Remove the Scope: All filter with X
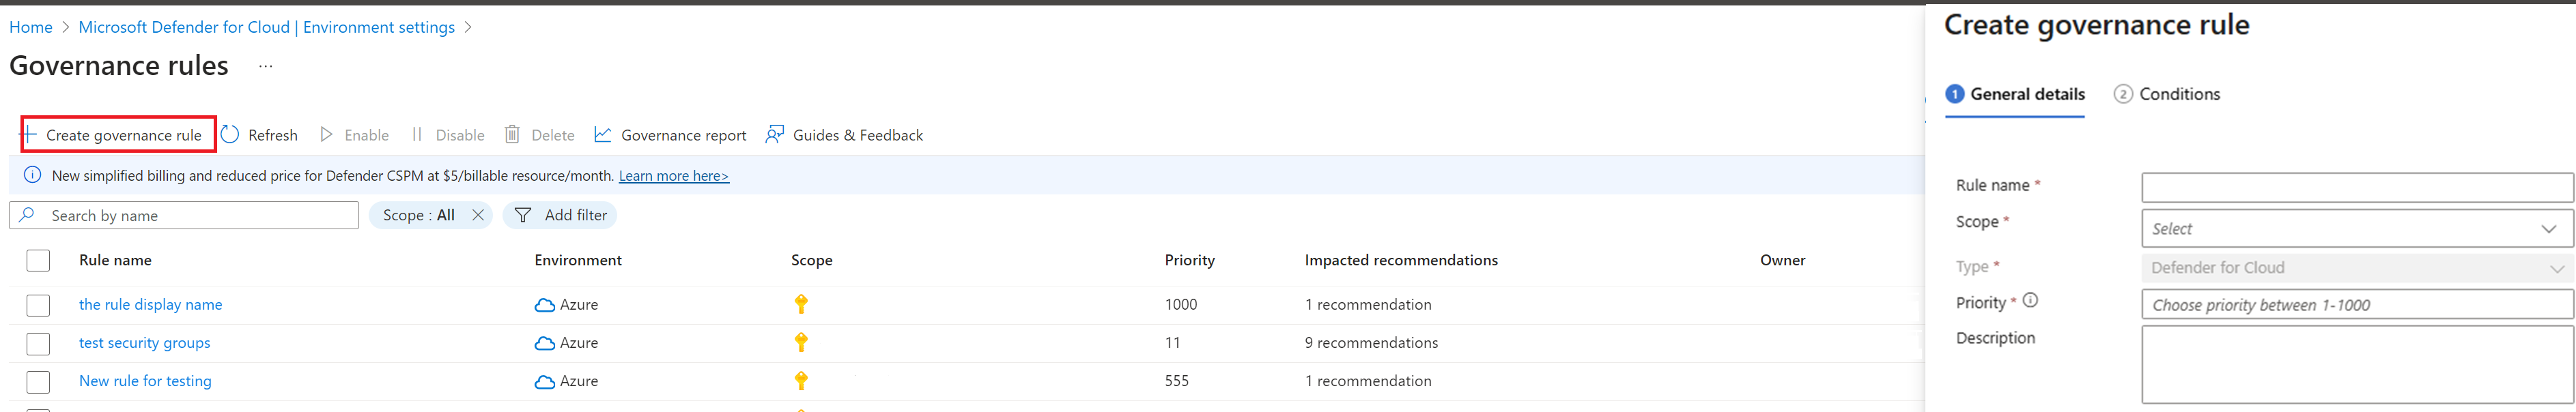The width and height of the screenshot is (2576, 412). [478, 215]
